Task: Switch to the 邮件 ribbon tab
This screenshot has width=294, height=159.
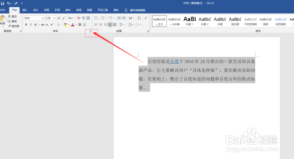Action: [68, 10]
